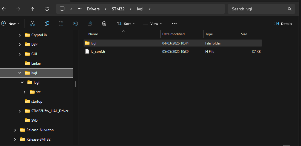Navigate back with the back arrow
Viewport: 301px width, 146px height.
tap(4, 9)
